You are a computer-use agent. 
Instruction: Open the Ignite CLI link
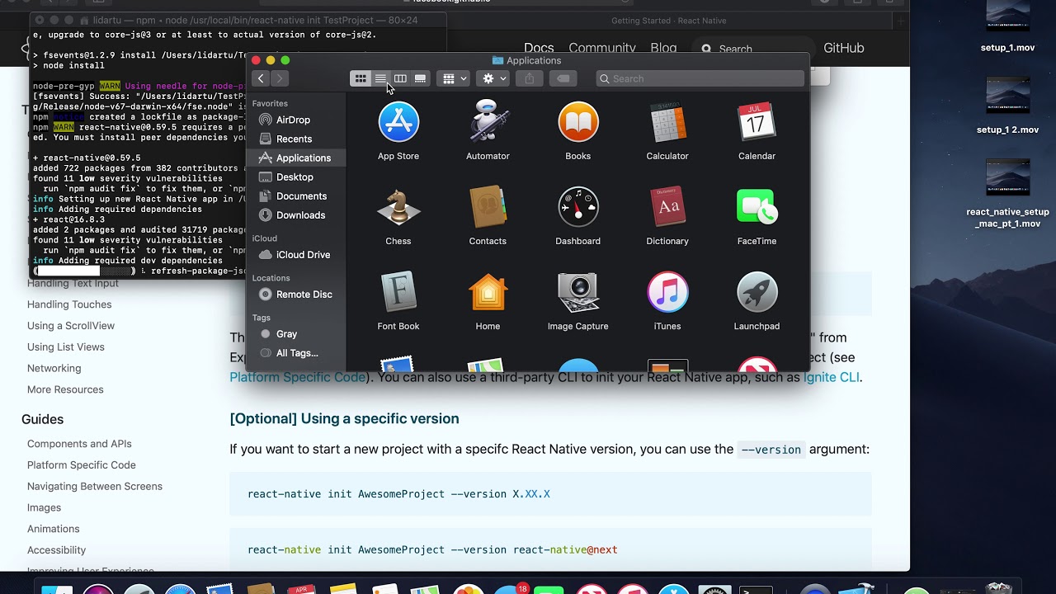(832, 377)
